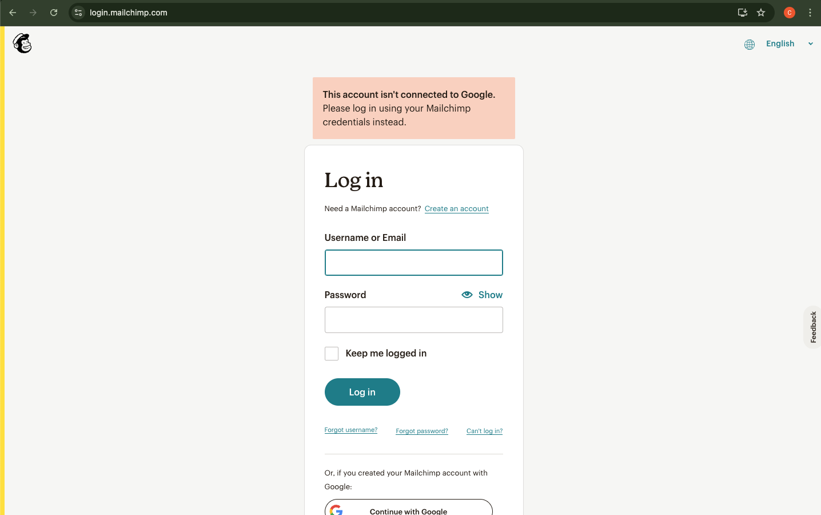
Task: Open the Can't log in? link
Action: click(x=485, y=431)
